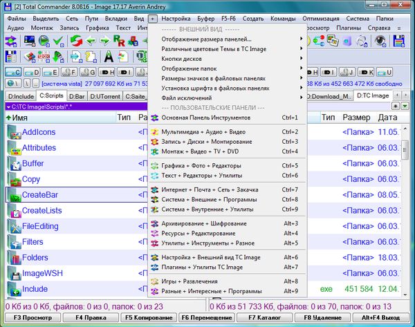Click 'F7 Каталог' button
This screenshot has width=415, height=327.
click(265, 317)
